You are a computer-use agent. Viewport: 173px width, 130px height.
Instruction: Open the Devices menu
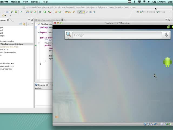[x=35, y=2]
